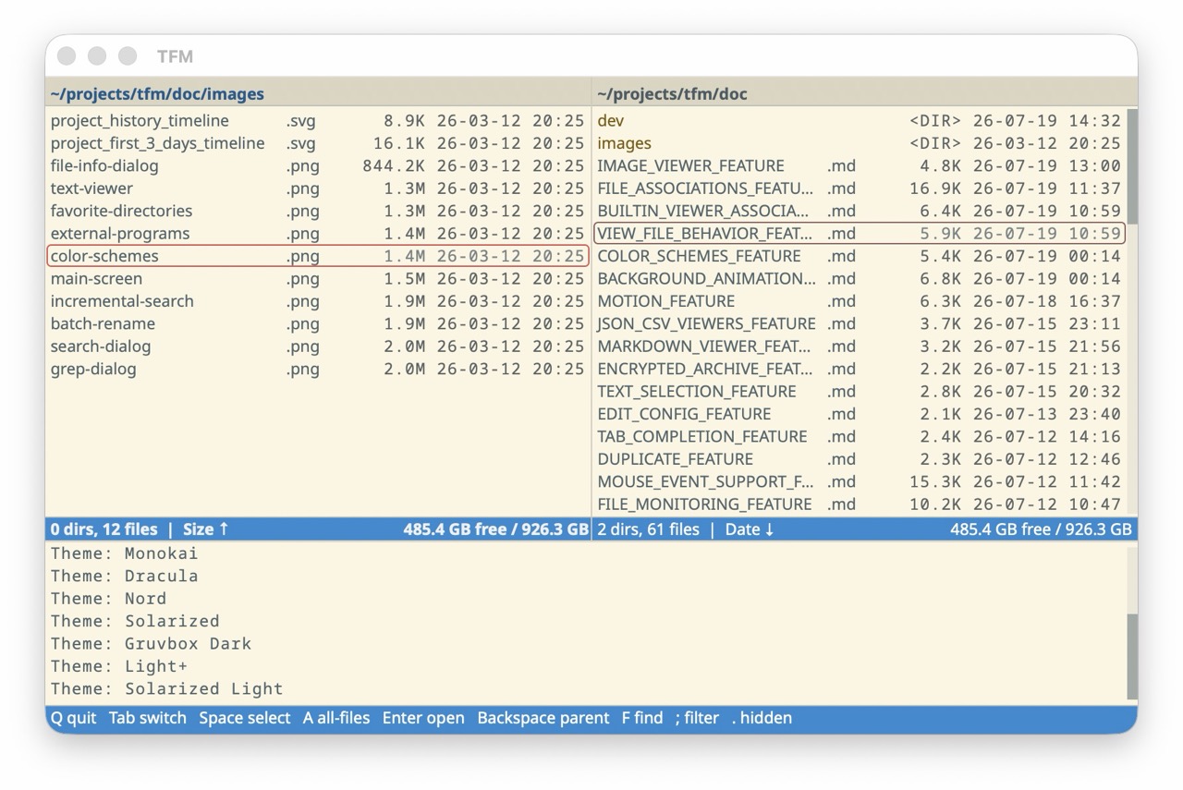The image size is (1183, 790).
Task: Select grep-dialog .png file
Action: [318, 369]
